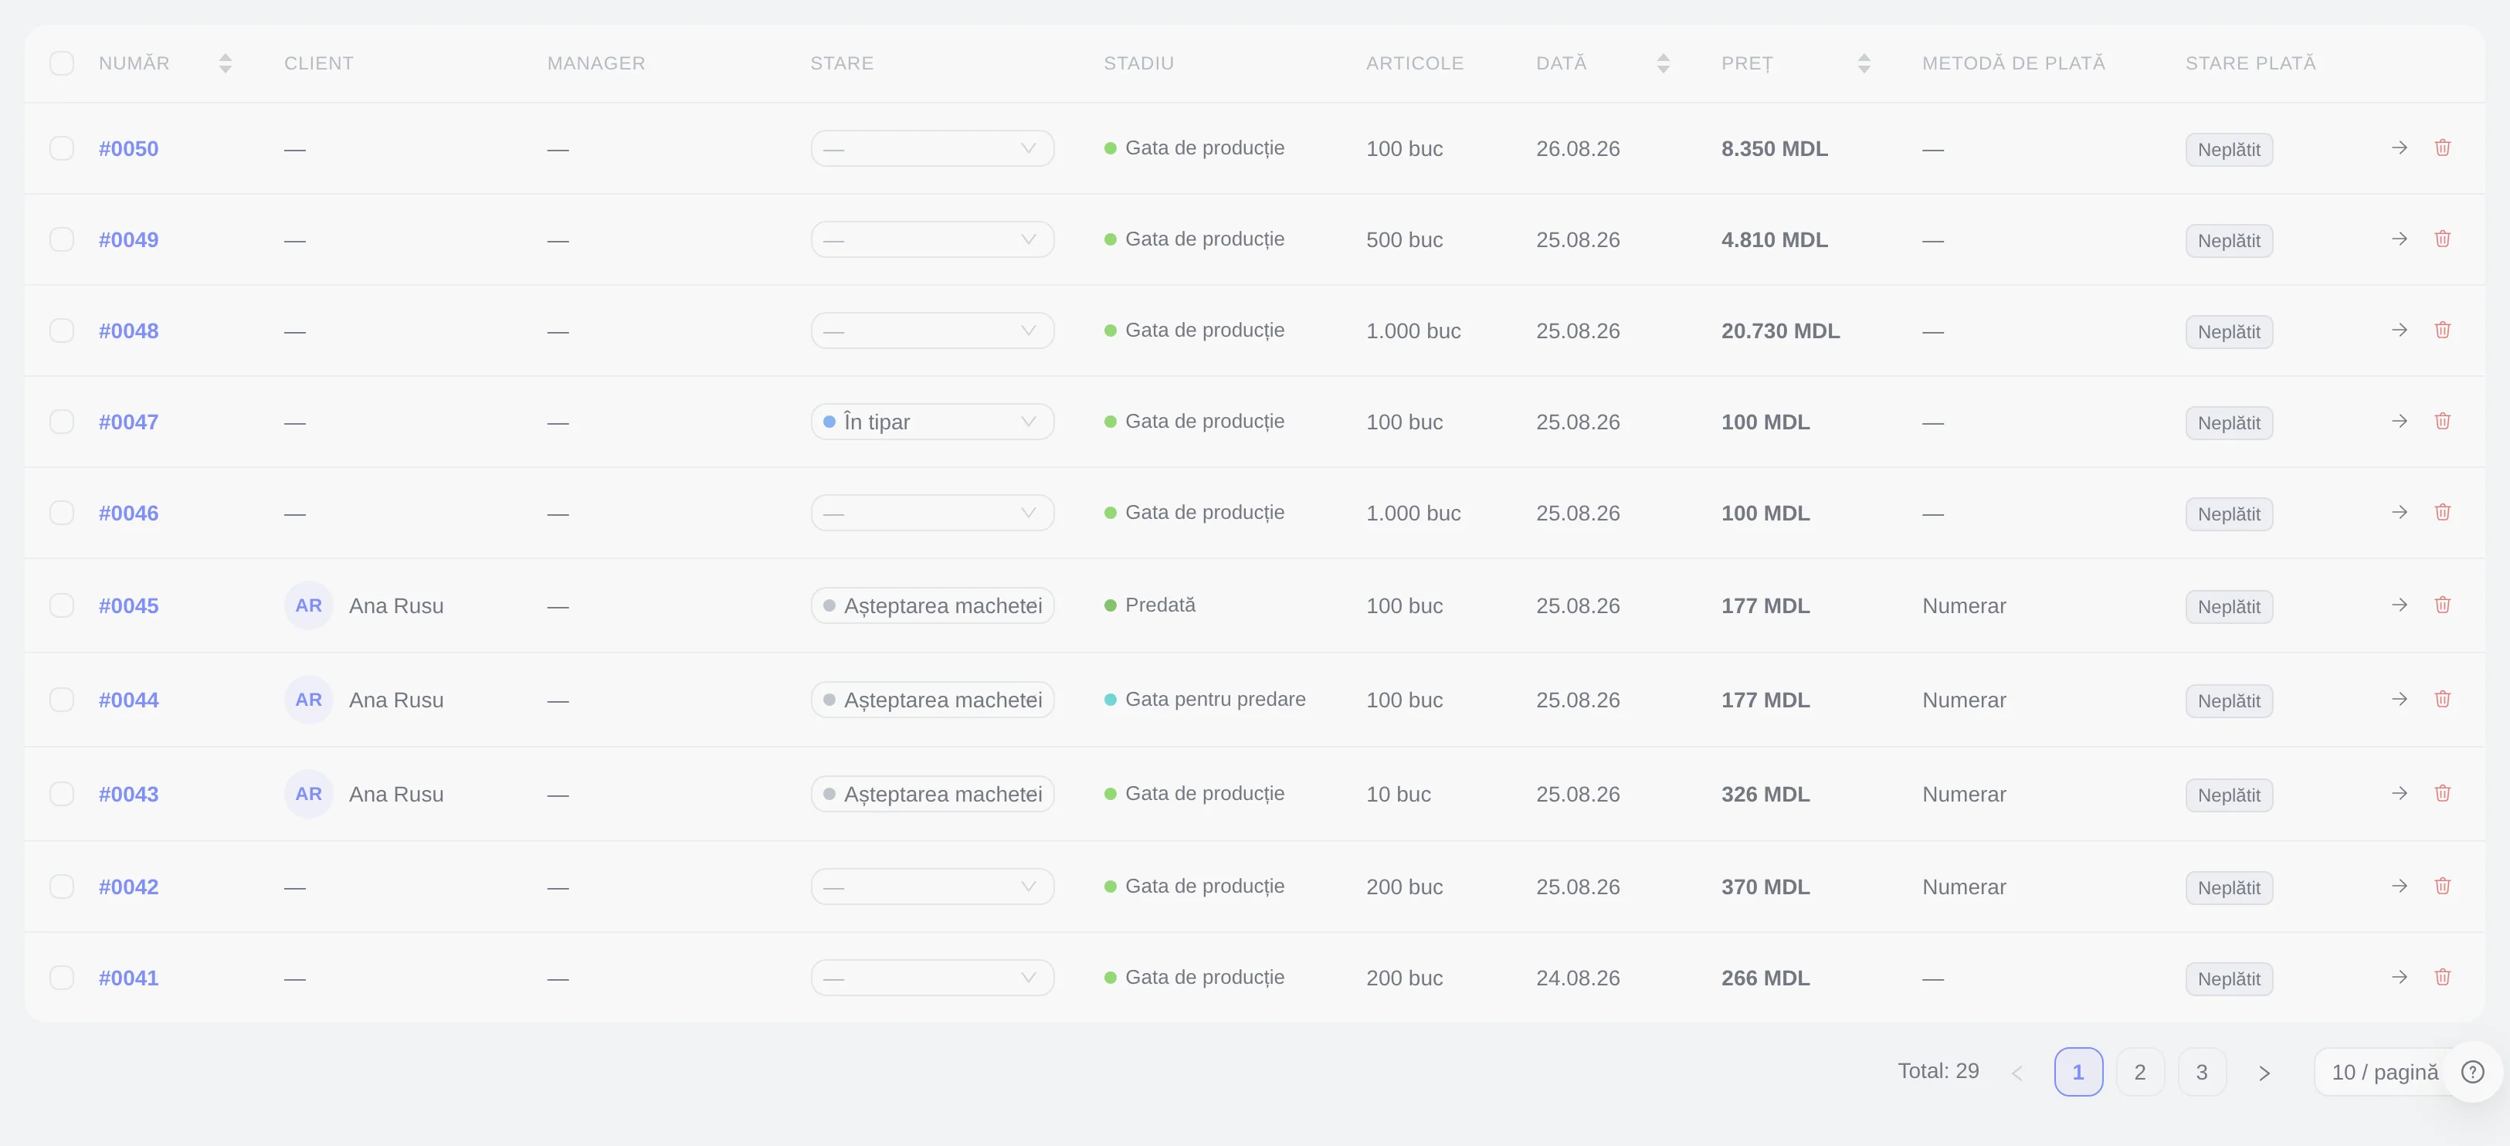
Task: Open order link #0047
Action: coord(129,422)
